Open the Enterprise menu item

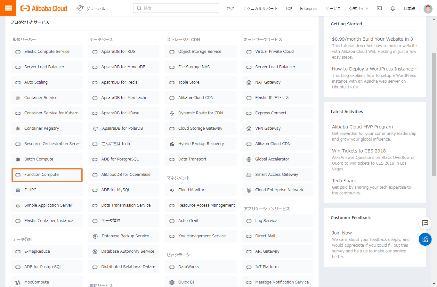tap(309, 8)
